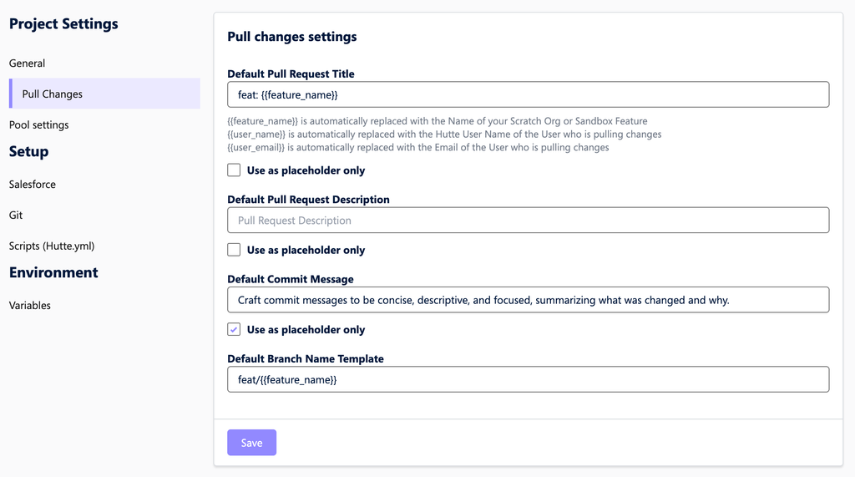The width and height of the screenshot is (855, 477).
Task: Click the Default Pull Request Description label
Action: [308, 200]
